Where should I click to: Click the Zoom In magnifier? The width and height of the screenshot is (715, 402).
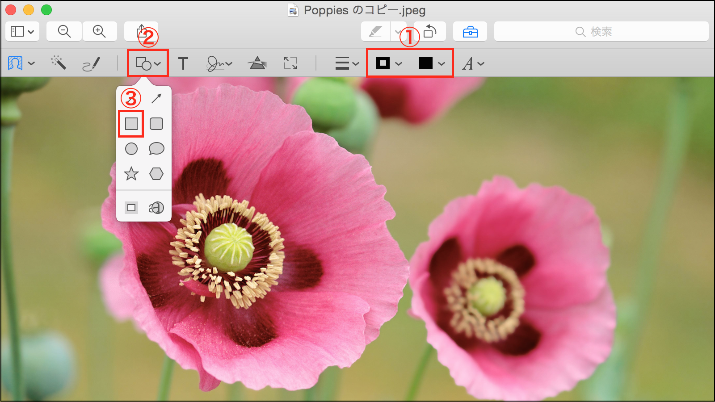99,32
